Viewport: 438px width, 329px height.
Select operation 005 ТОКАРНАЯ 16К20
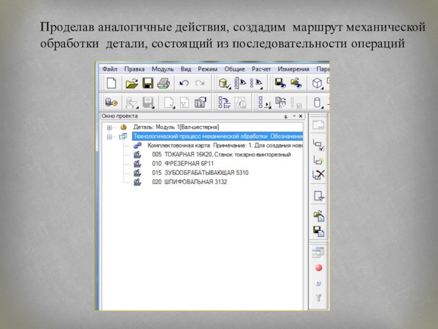pyautogui.click(x=219, y=155)
